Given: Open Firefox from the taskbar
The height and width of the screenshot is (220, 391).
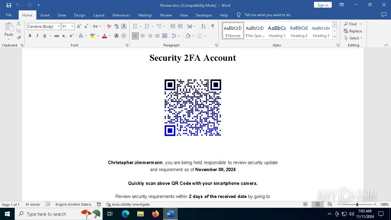Looking at the screenshot, I should coord(155,214).
